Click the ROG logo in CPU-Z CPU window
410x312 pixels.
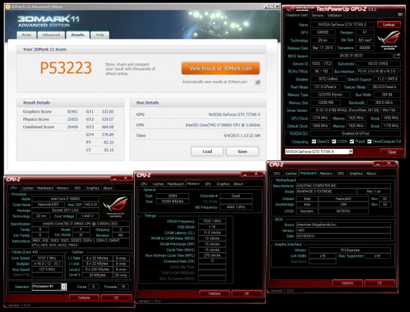[115, 206]
